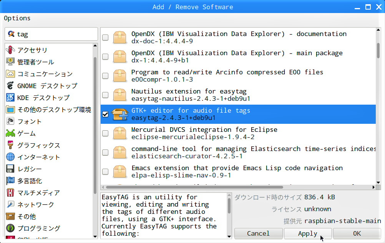Viewport: 385px width, 243px height.
Task: Select the その他 box icon
Action: pyautogui.click(x=10, y=216)
